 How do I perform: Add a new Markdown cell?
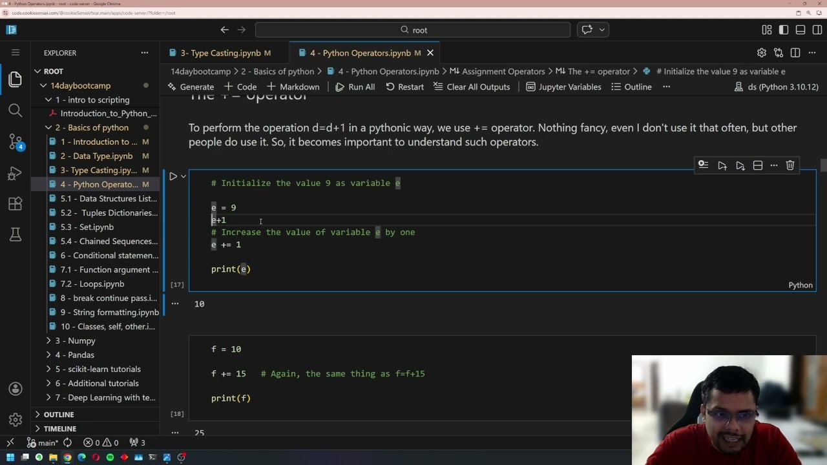pos(293,87)
